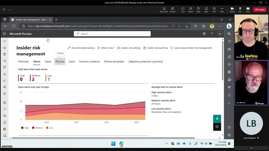The image size is (269, 151).
Task: Click the Home icon in left navigation
Action: pos(4,48)
